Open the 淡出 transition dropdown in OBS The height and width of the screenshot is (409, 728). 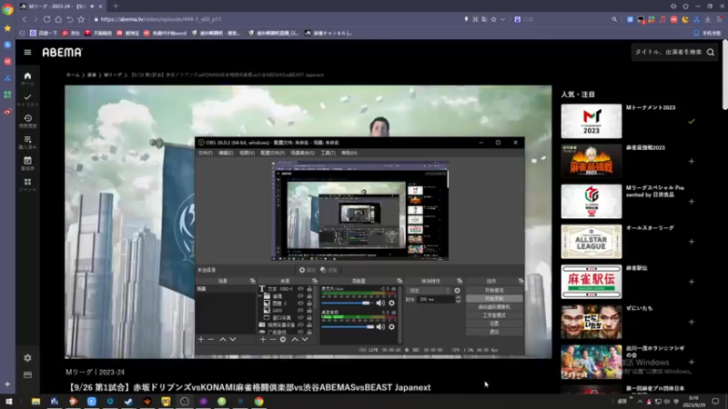point(429,290)
